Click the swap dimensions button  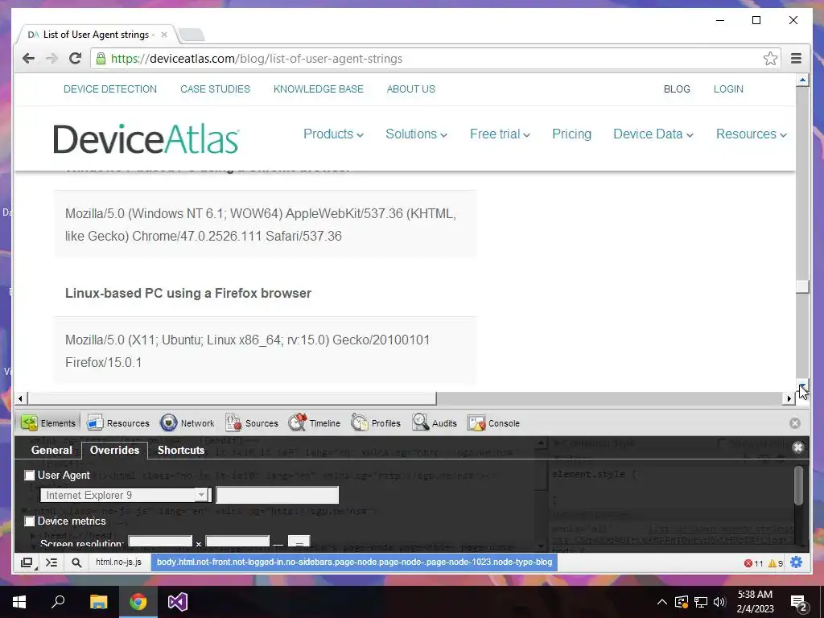(299, 542)
